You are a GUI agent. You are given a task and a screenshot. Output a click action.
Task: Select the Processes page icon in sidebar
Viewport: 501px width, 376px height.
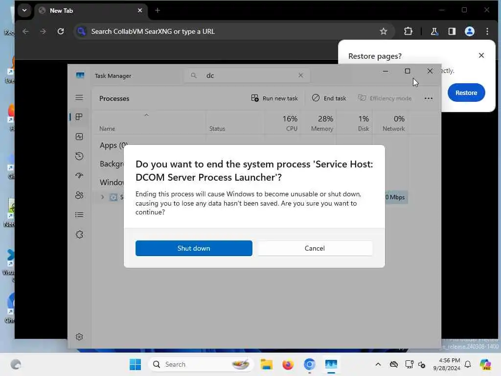[x=79, y=117]
